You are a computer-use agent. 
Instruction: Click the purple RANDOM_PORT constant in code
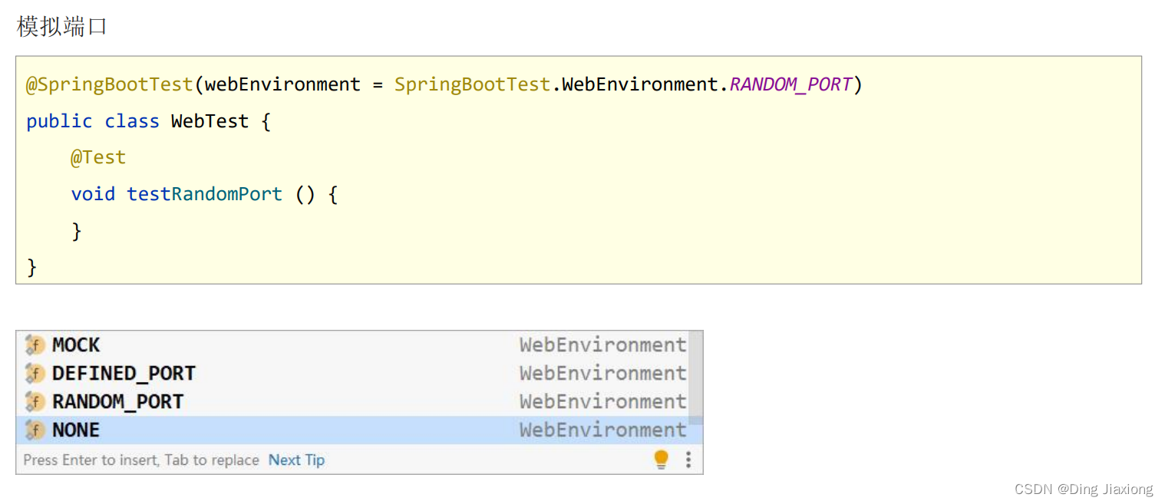pos(790,84)
